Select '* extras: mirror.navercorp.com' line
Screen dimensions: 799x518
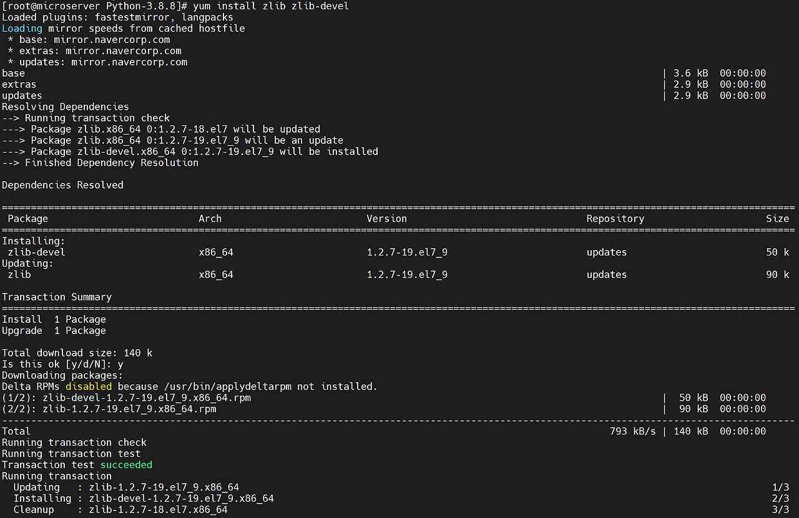click(x=94, y=51)
